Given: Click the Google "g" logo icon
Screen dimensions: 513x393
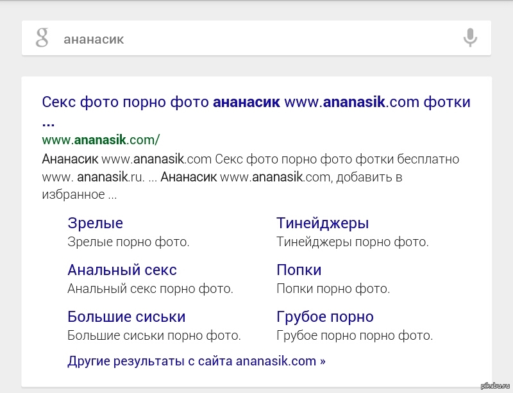Looking at the screenshot, I should [x=42, y=38].
